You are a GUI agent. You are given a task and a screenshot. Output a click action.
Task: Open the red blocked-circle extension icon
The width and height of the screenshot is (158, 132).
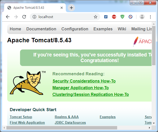pyautogui.click(x=131, y=17)
